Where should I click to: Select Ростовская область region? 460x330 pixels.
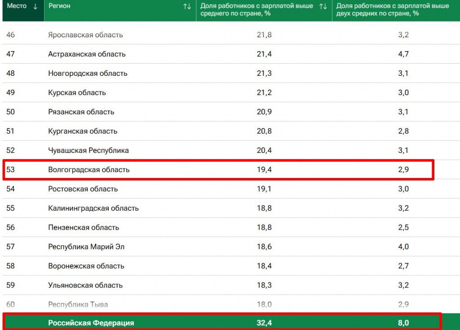(x=83, y=189)
